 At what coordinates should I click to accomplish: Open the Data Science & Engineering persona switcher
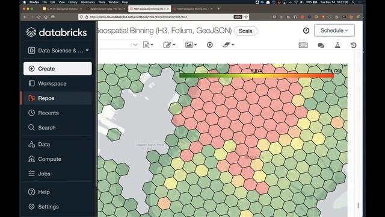click(x=58, y=51)
